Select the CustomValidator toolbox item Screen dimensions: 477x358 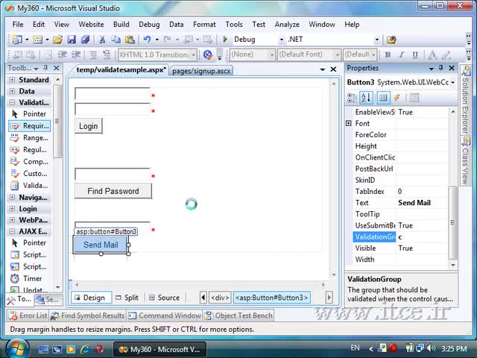tap(30, 173)
